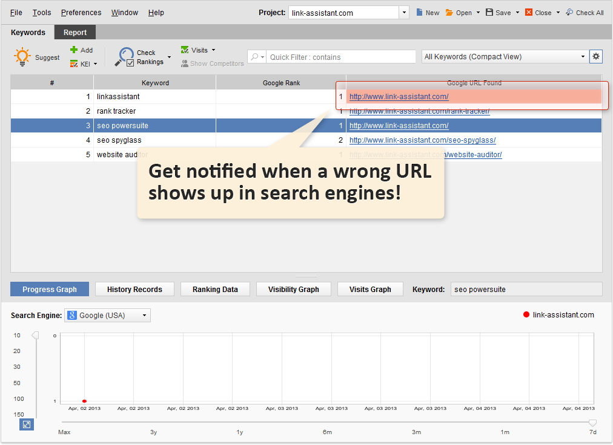Open the All Keywords (Compact View) dropdown
Viewport: 613px width, 445px height.
click(x=505, y=57)
